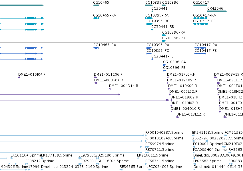Select the RE36565.3prime EST label
Screen dimensions: 243x171
[134, 167]
